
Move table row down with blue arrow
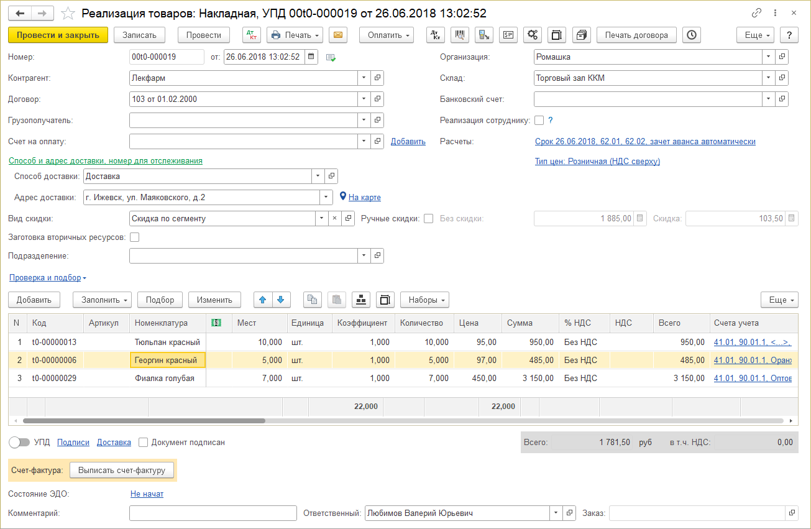(281, 300)
